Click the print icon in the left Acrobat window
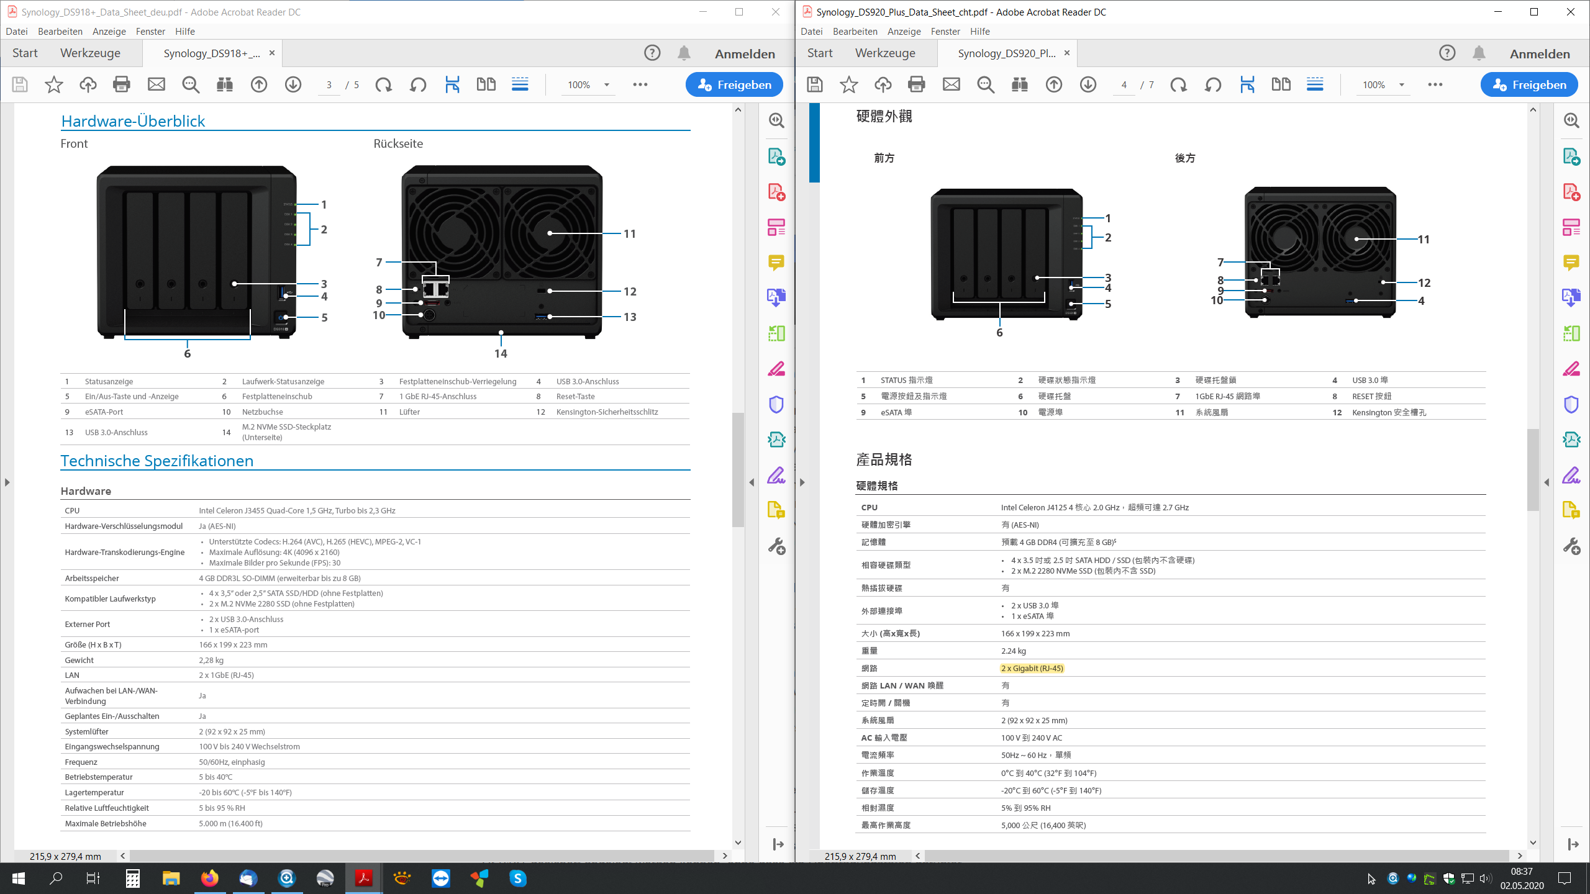This screenshot has width=1590, height=894. pyautogui.click(x=122, y=84)
